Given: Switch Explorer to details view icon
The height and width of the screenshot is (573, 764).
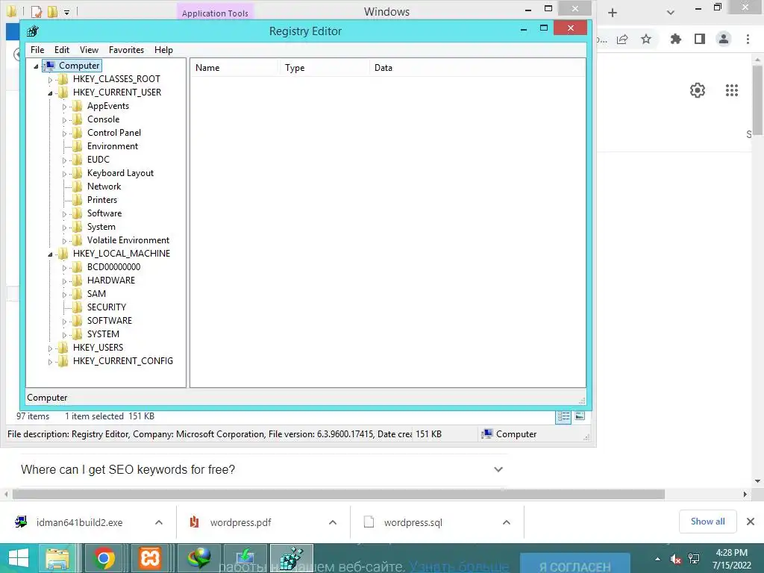Looking at the screenshot, I should point(563,416).
